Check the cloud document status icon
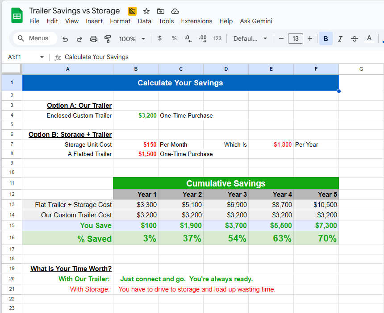This screenshot has width=384, height=313. point(175,11)
